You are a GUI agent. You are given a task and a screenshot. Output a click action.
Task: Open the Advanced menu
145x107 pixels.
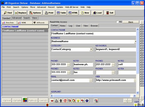tap(41, 7)
